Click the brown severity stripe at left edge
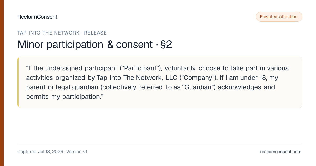The height and width of the screenshot is (166, 316). tap(2, 83)
